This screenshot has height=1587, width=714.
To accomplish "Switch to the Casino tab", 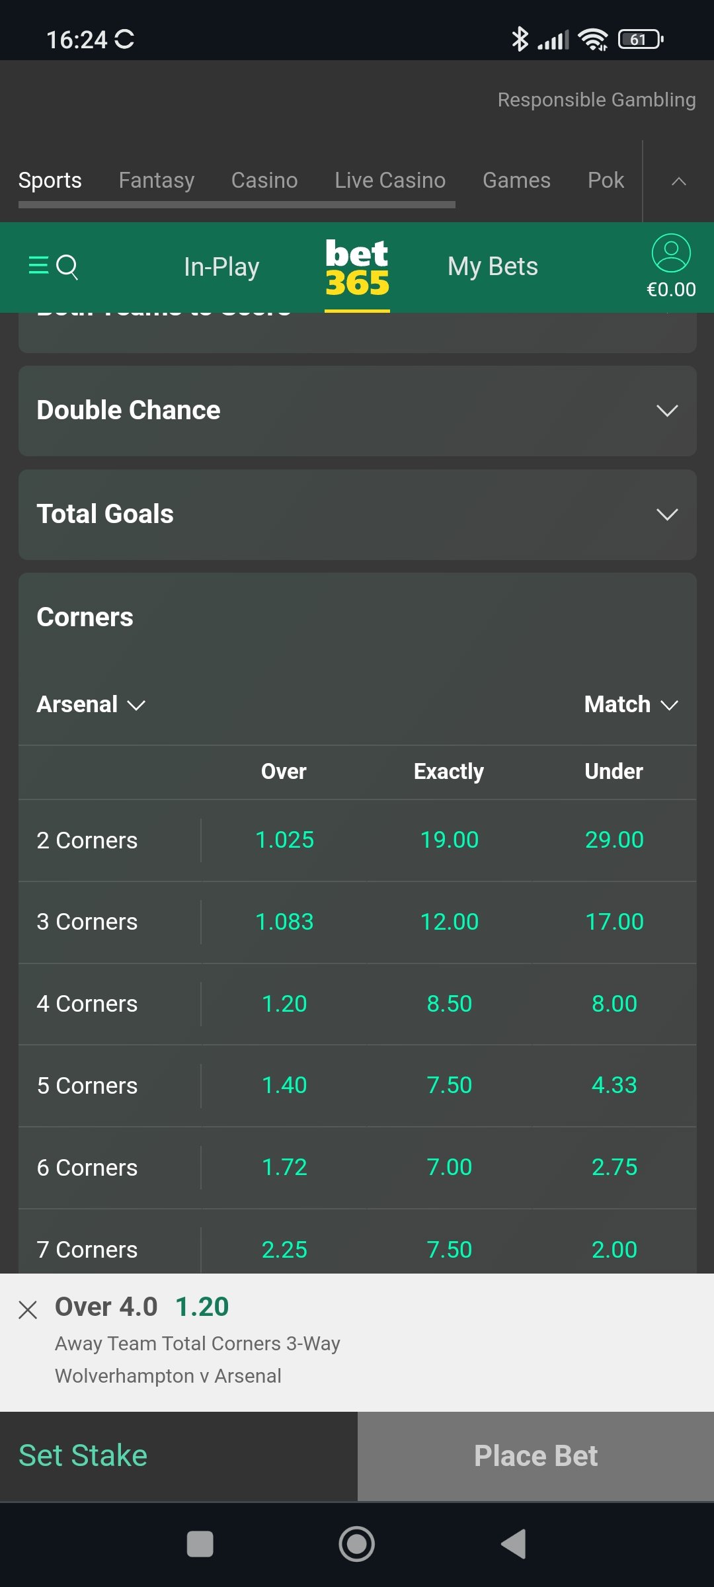I will point(264,181).
